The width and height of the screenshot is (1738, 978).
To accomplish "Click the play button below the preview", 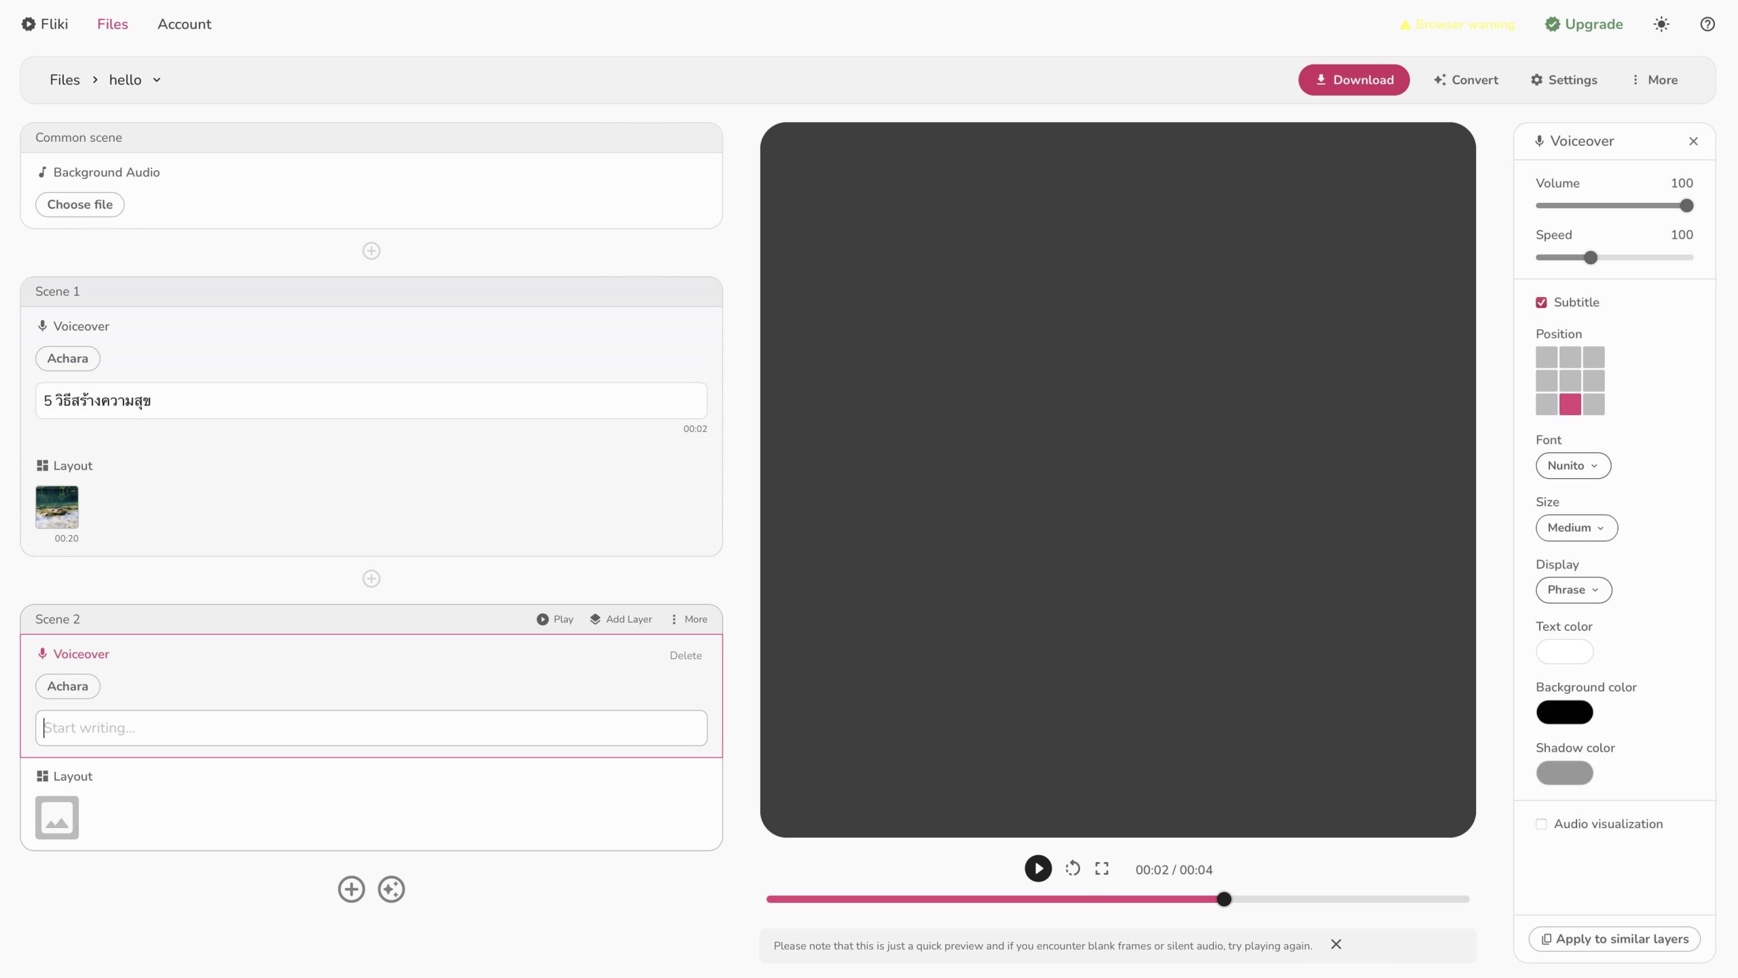I will coord(1037,869).
